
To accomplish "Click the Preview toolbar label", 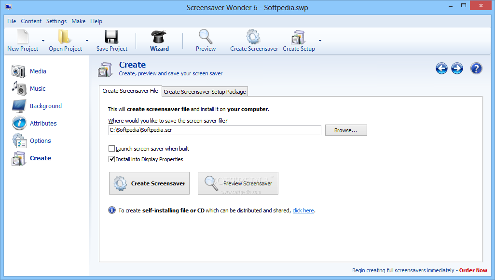I will click(206, 49).
